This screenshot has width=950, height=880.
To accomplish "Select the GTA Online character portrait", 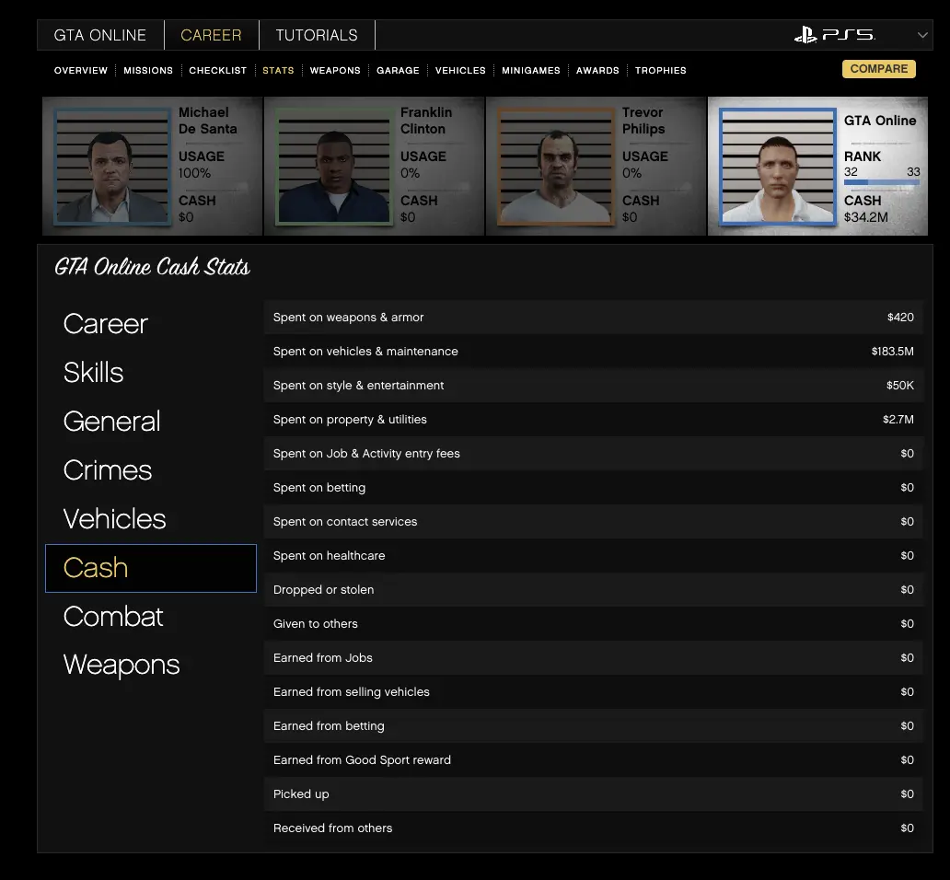I will (x=777, y=167).
